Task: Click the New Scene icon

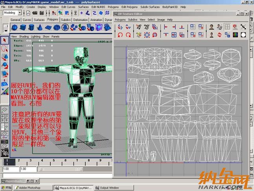Action: pos(28,13)
